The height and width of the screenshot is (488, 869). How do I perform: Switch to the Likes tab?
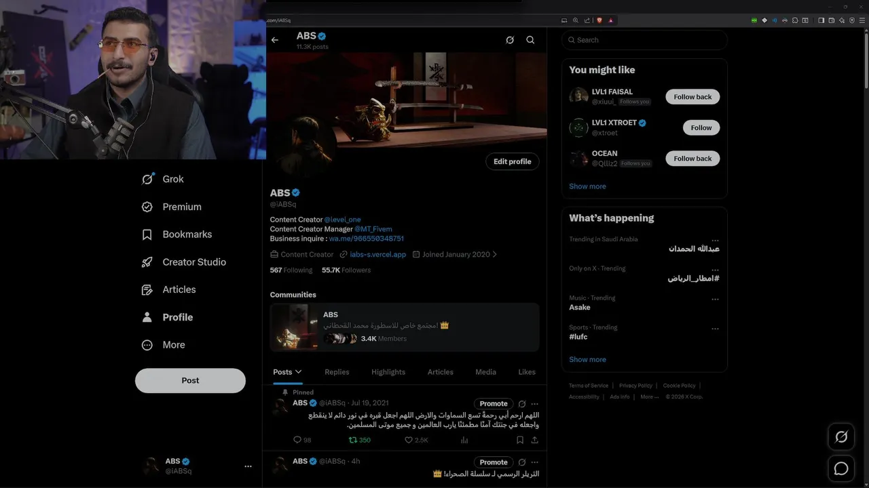tap(527, 372)
